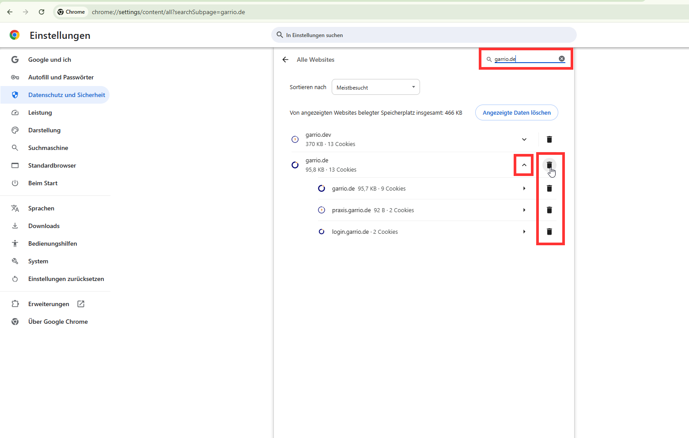The image size is (689, 438).
Task: Delete login.garrio.de data via trash
Action: click(549, 232)
